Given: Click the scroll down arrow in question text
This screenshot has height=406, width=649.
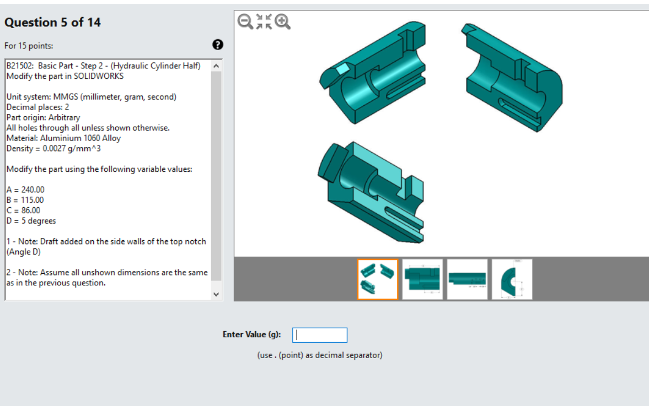Looking at the screenshot, I should click(216, 294).
